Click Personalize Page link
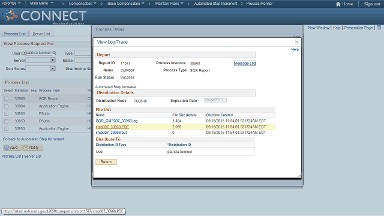Image resolution: width=384 pixels, height=216 pixels. tap(358, 28)
